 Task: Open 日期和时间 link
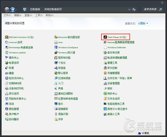[x=15, y=83]
